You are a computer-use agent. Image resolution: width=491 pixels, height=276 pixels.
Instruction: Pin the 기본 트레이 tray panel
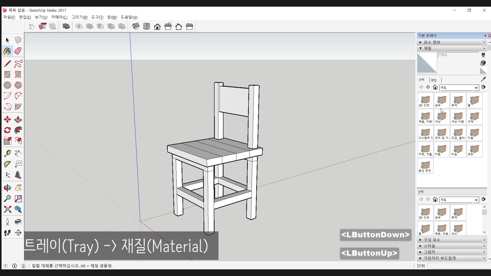point(485,36)
